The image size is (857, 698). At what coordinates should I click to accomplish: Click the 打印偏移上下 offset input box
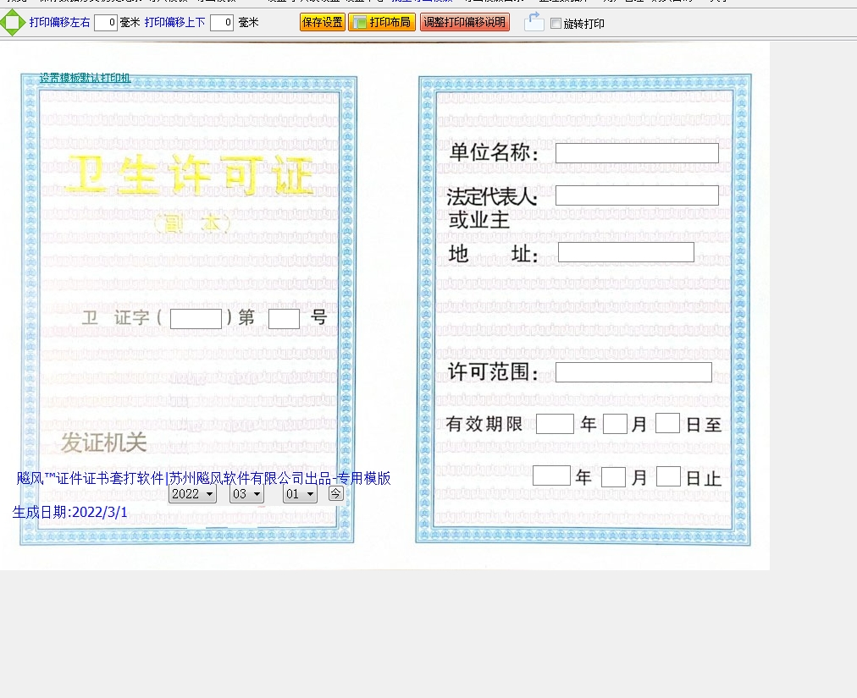[222, 23]
